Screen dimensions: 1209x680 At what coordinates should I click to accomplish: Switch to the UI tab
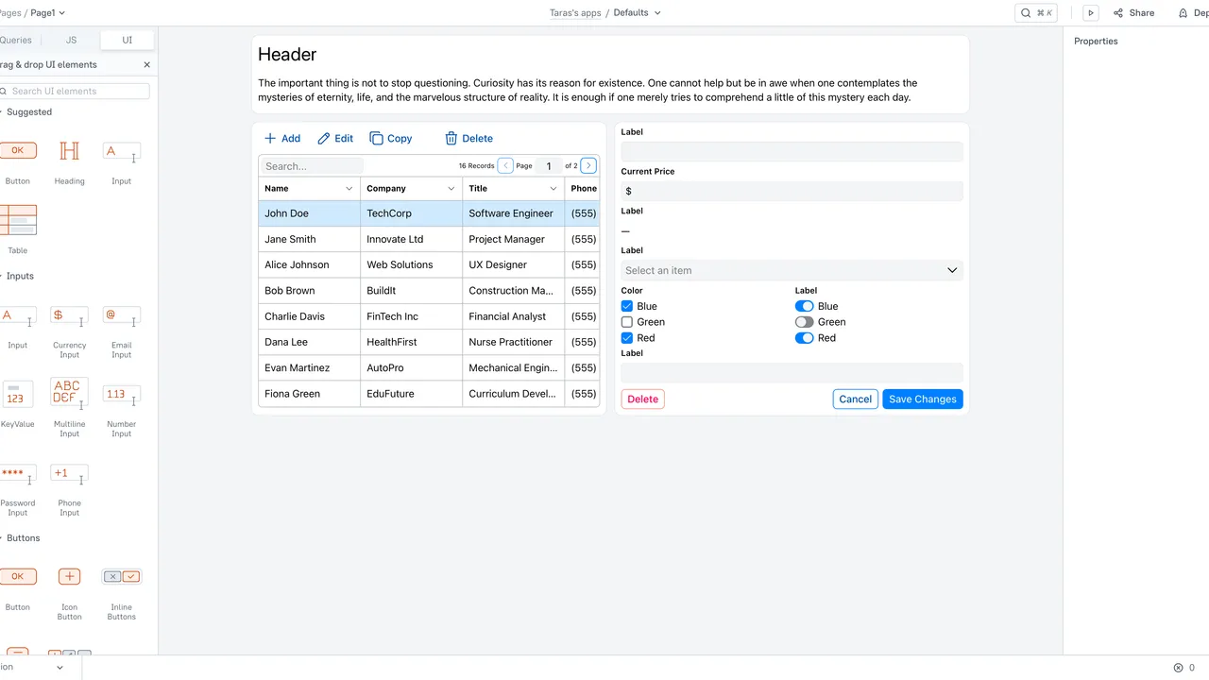coord(128,41)
